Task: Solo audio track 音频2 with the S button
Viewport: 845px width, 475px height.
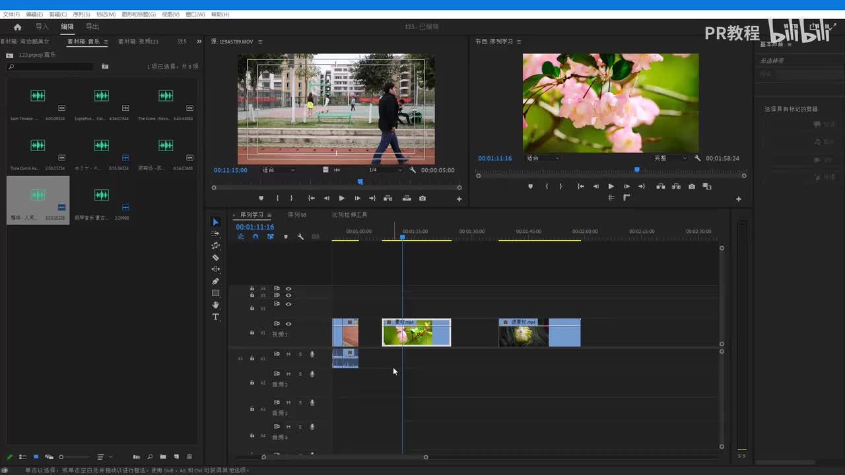Action: click(x=300, y=374)
